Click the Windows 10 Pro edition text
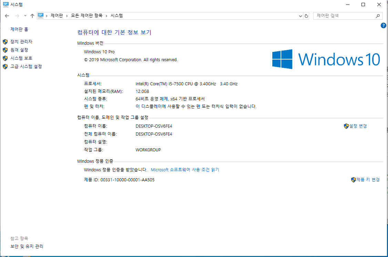This screenshot has width=388, height=257. (99, 52)
